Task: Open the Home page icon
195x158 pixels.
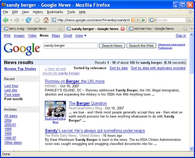Action: tap(46, 20)
